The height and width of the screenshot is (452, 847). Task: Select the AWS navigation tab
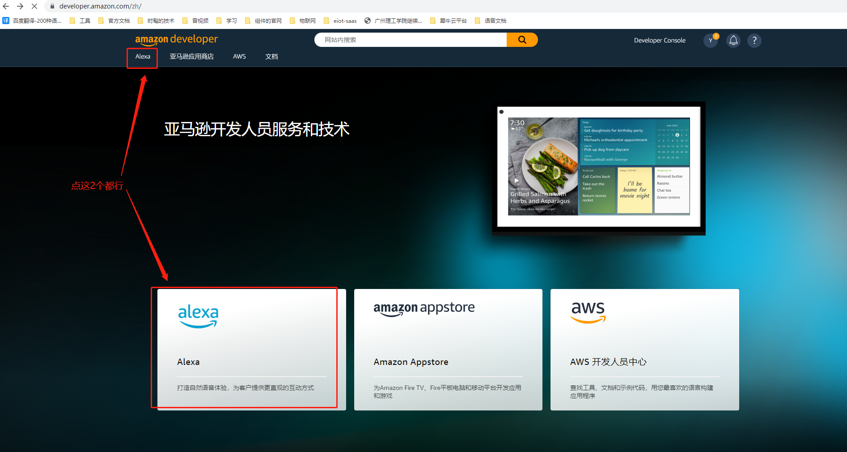(x=239, y=56)
